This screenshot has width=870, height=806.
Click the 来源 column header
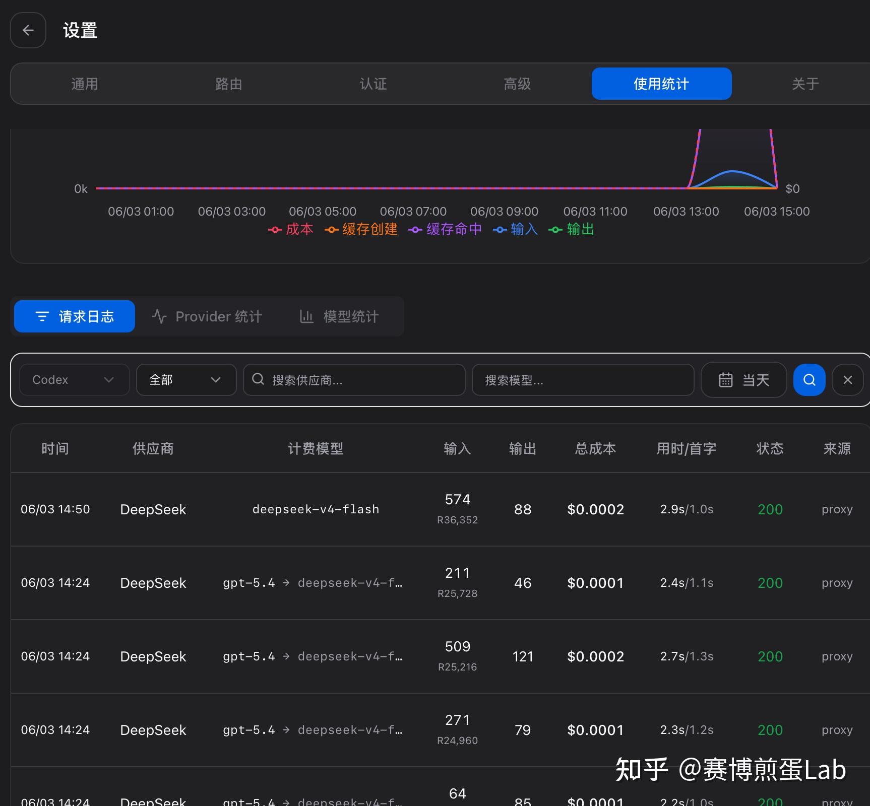tap(837, 448)
